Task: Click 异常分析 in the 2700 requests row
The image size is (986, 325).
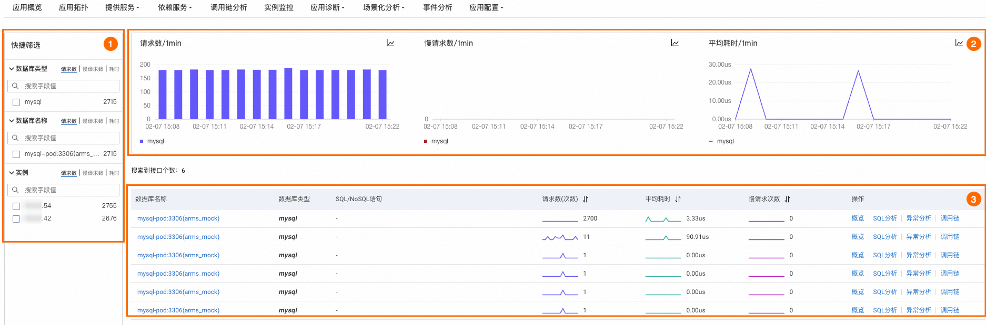Action: pyautogui.click(x=919, y=218)
